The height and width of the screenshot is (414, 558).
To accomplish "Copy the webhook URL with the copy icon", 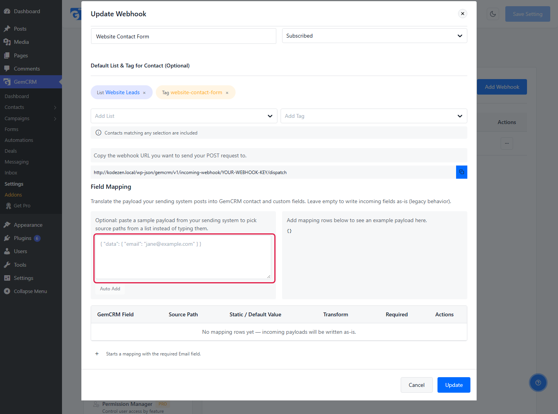I will click(462, 172).
